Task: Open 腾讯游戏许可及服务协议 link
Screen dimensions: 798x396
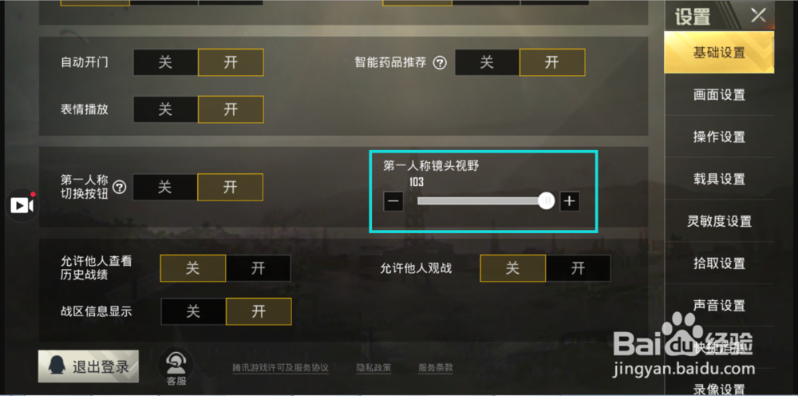Action: [x=280, y=367]
